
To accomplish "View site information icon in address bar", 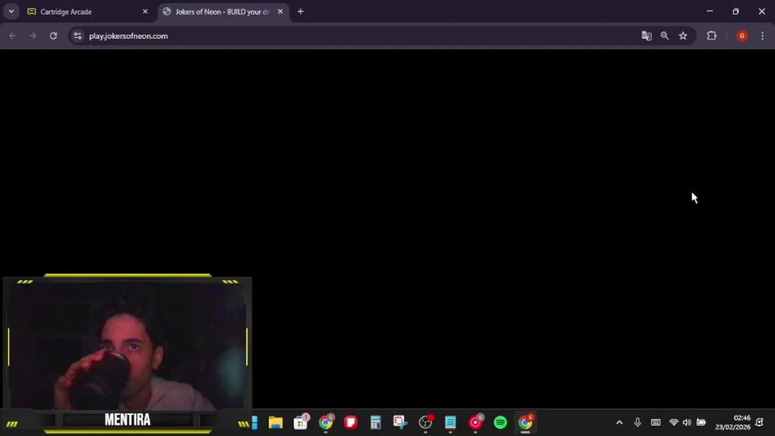I will (77, 36).
